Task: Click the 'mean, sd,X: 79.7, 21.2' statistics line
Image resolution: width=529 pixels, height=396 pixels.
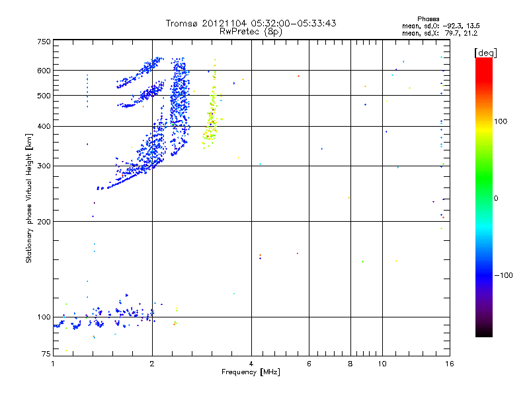Action: (440, 33)
